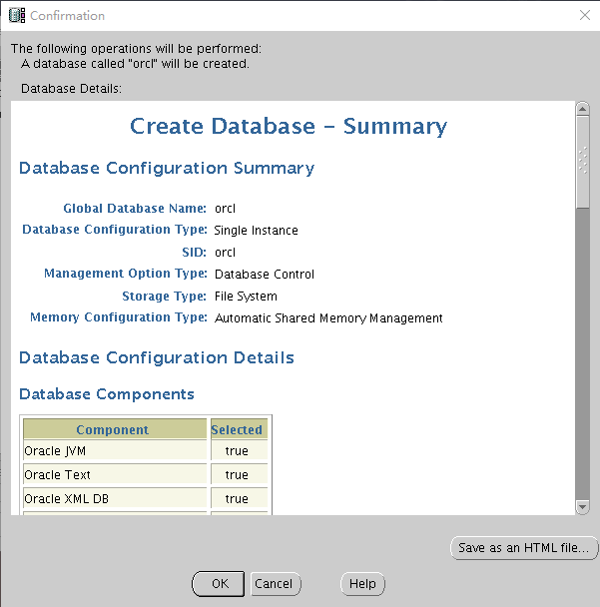The width and height of the screenshot is (600, 607).
Task: Click the SID label
Action: click(195, 253)
